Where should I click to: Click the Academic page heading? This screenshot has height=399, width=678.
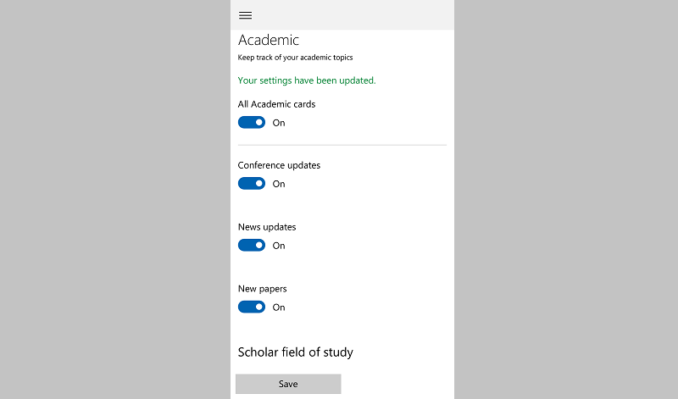tap(269, 40)
